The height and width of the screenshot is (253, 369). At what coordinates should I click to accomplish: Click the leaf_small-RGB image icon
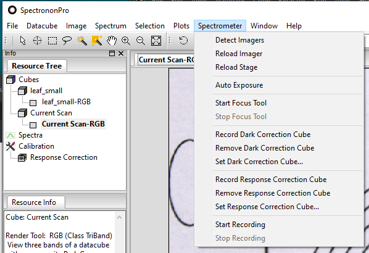33,102
